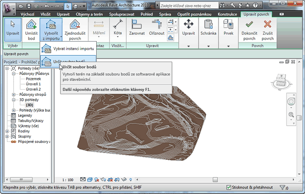Click the 3D view house icon
305x194 pixels.
point(75,6)
